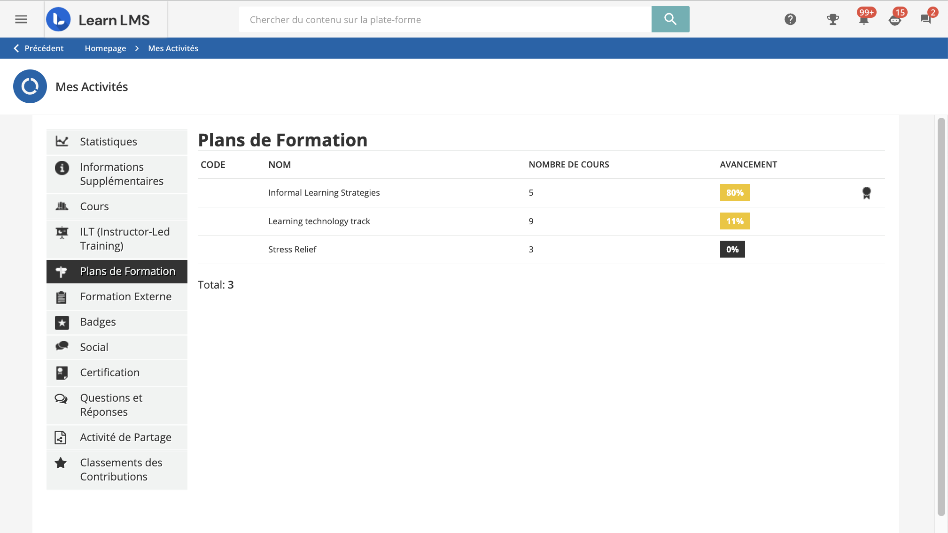Screen dimensions: 948x533
Task: Click the NOM column header
Action: tap(280, 165)
